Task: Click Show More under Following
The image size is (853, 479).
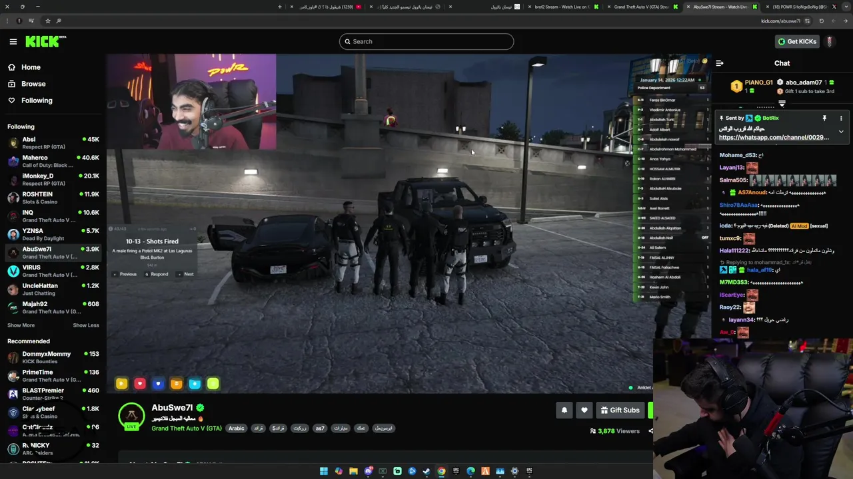Action: 21,325
